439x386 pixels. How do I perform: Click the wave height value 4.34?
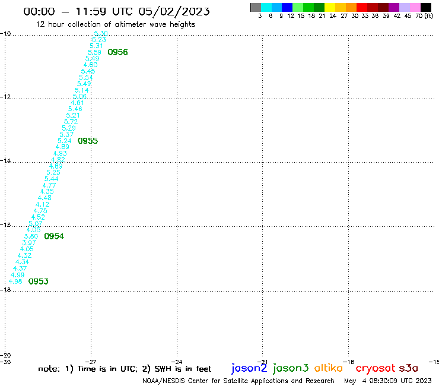(x=22, y=262)
